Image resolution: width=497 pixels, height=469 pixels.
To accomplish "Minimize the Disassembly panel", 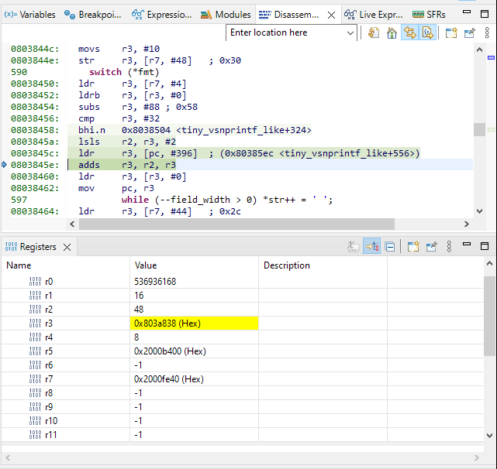I will pos(467,12).
